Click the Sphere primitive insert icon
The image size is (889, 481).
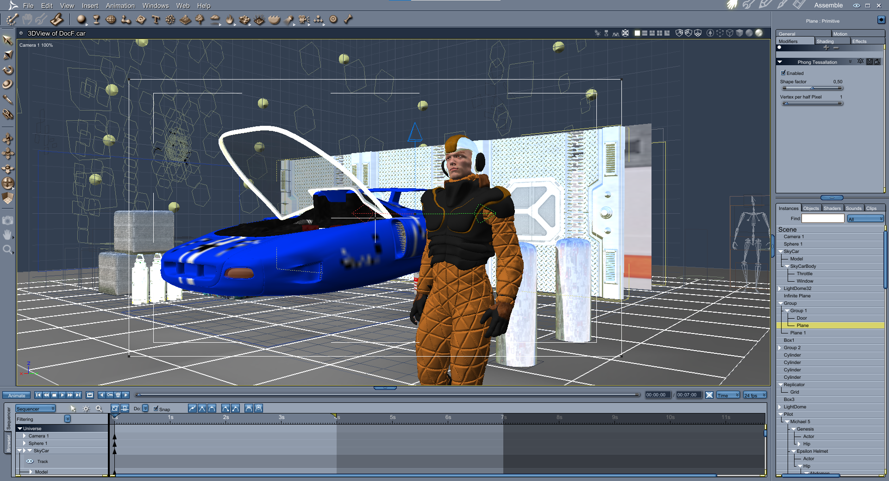coord(81,19)
